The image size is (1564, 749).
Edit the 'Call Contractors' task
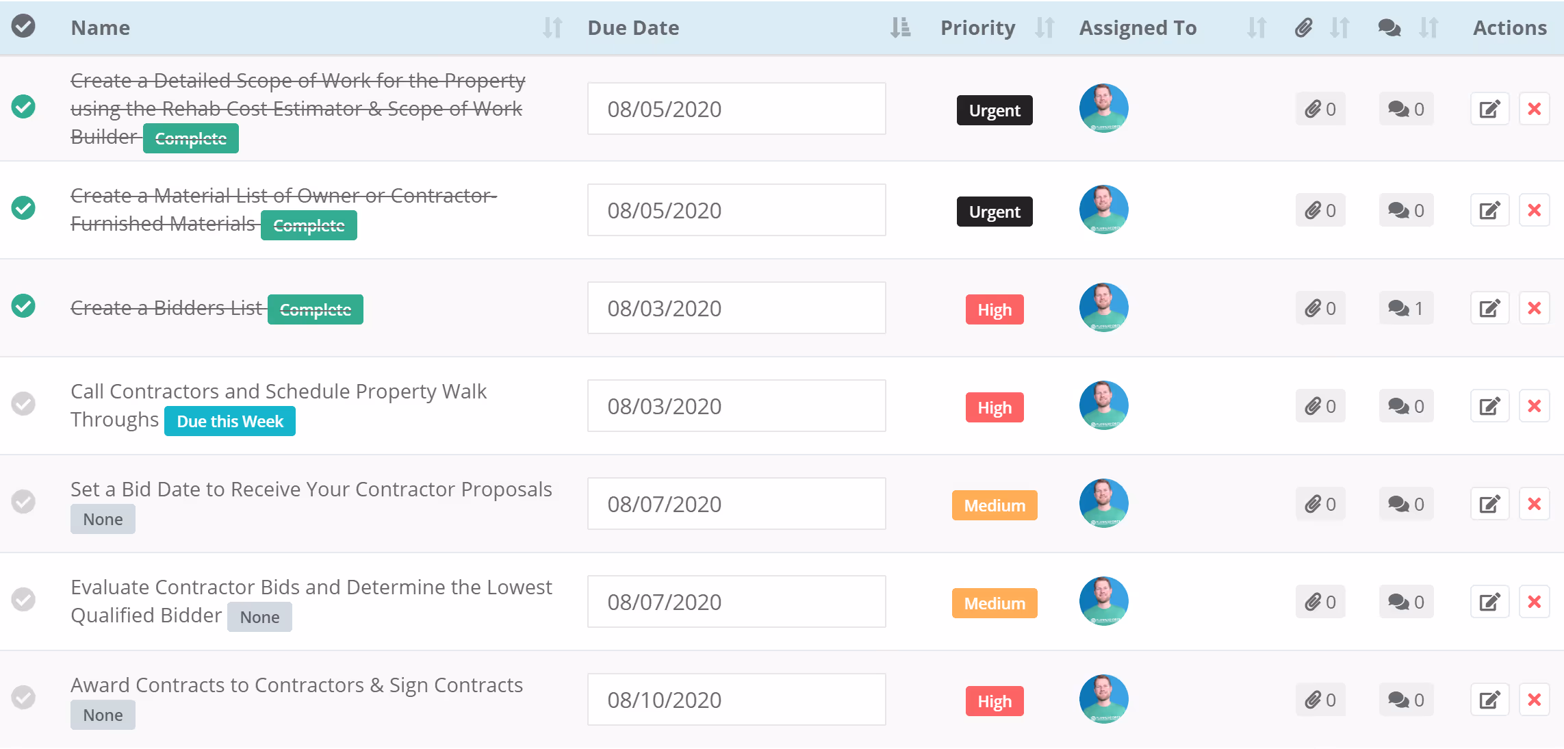[1489, 406]
